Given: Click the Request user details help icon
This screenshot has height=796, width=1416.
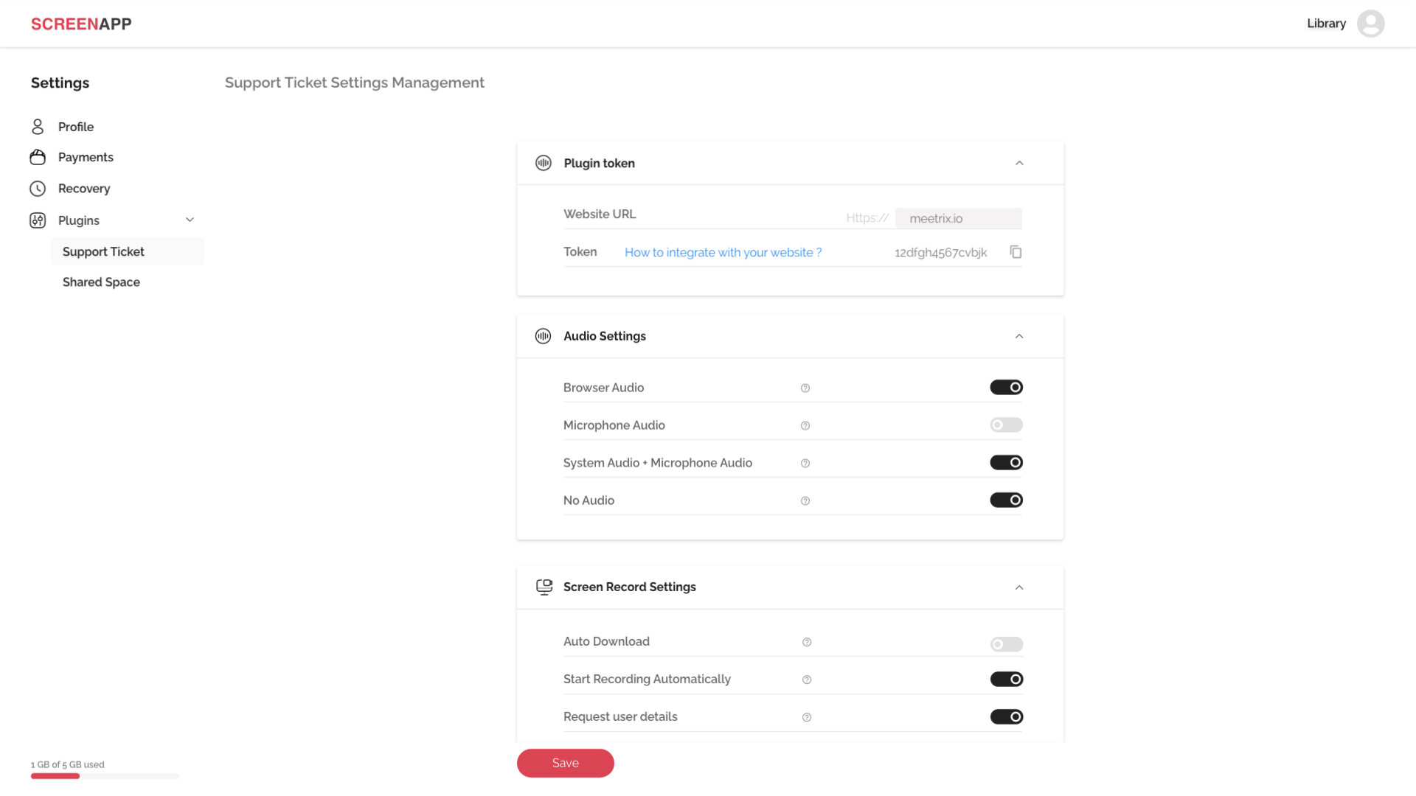Looking at the screenshot, I should [807, 718].
